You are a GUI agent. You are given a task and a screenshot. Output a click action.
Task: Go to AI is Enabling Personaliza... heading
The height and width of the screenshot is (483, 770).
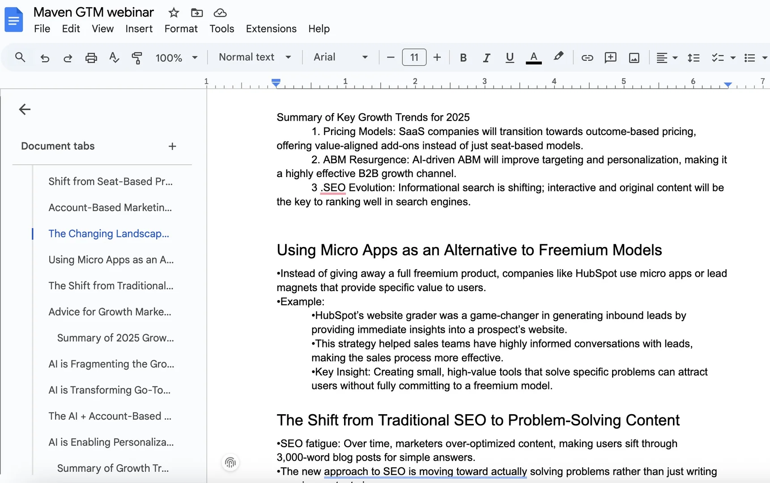click(x=111, y=442)
